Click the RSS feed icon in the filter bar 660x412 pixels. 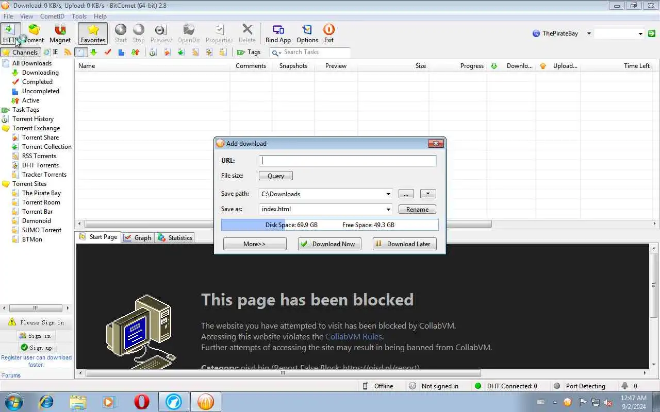pos(68,52)
